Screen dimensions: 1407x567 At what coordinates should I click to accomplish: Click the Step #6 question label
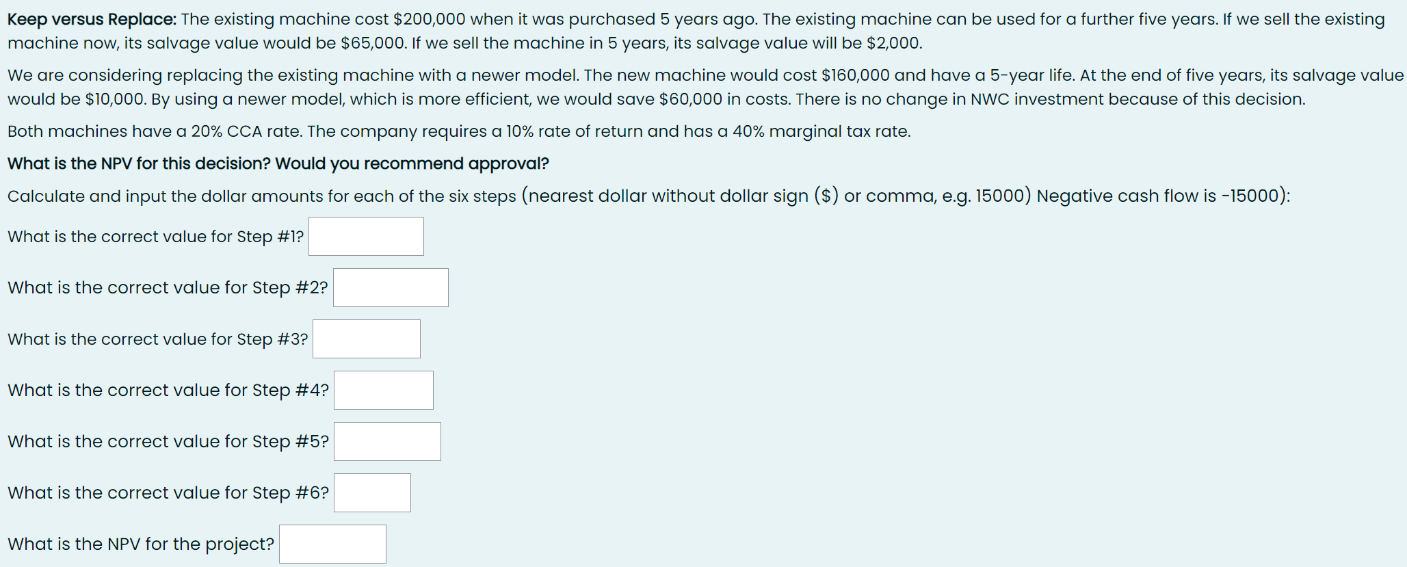click(168, 492)
